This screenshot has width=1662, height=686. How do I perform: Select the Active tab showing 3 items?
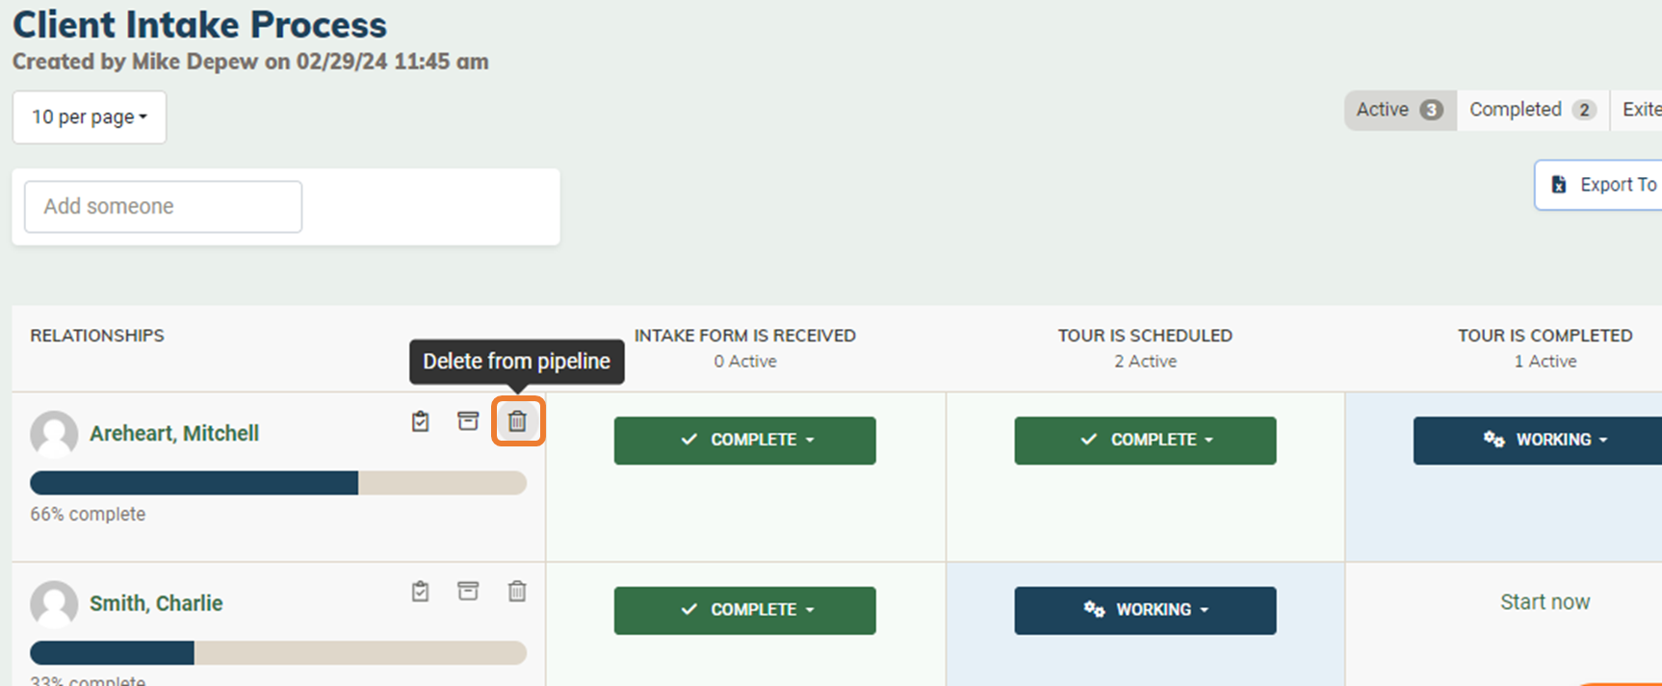(1398, 109)
